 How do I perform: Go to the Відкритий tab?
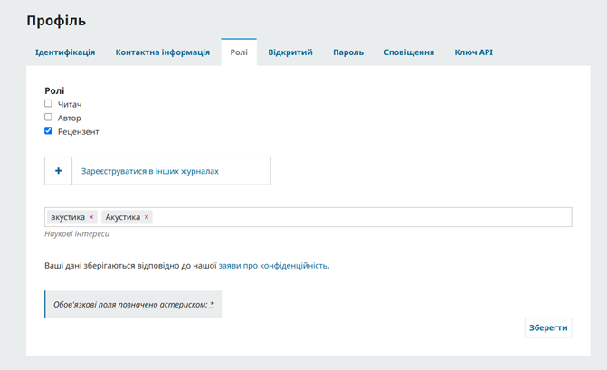tap(290, 52)
